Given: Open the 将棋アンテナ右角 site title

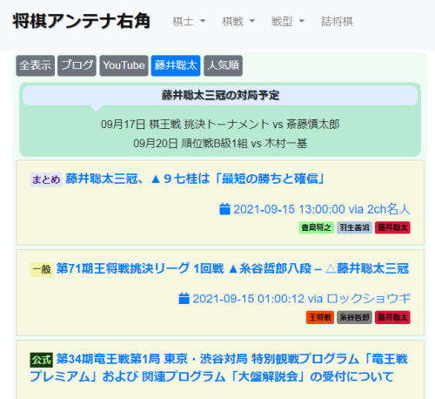Looking at the screenshot, I should (x=81, y=21).
